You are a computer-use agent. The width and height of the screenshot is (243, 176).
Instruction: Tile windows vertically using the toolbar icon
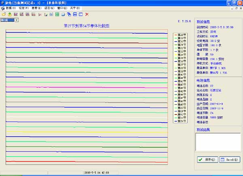point(81,15)
